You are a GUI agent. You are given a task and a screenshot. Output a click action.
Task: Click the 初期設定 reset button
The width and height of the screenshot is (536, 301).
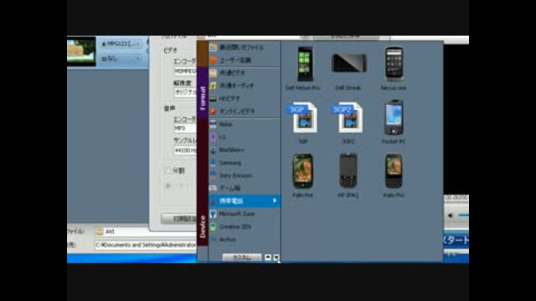[x=179, y=219]
